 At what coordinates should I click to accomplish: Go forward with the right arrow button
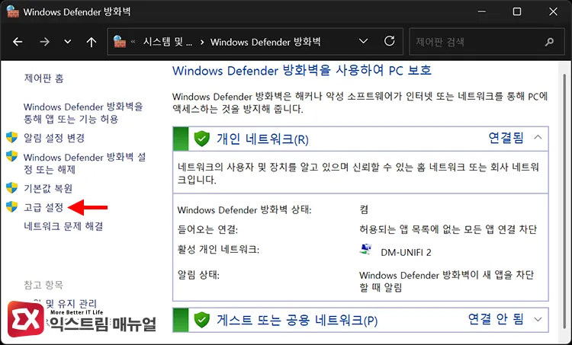coord(44,42)
